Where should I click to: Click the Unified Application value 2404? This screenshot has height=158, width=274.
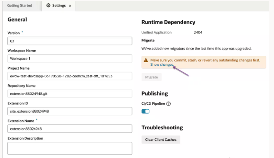[x=198, y=32]
